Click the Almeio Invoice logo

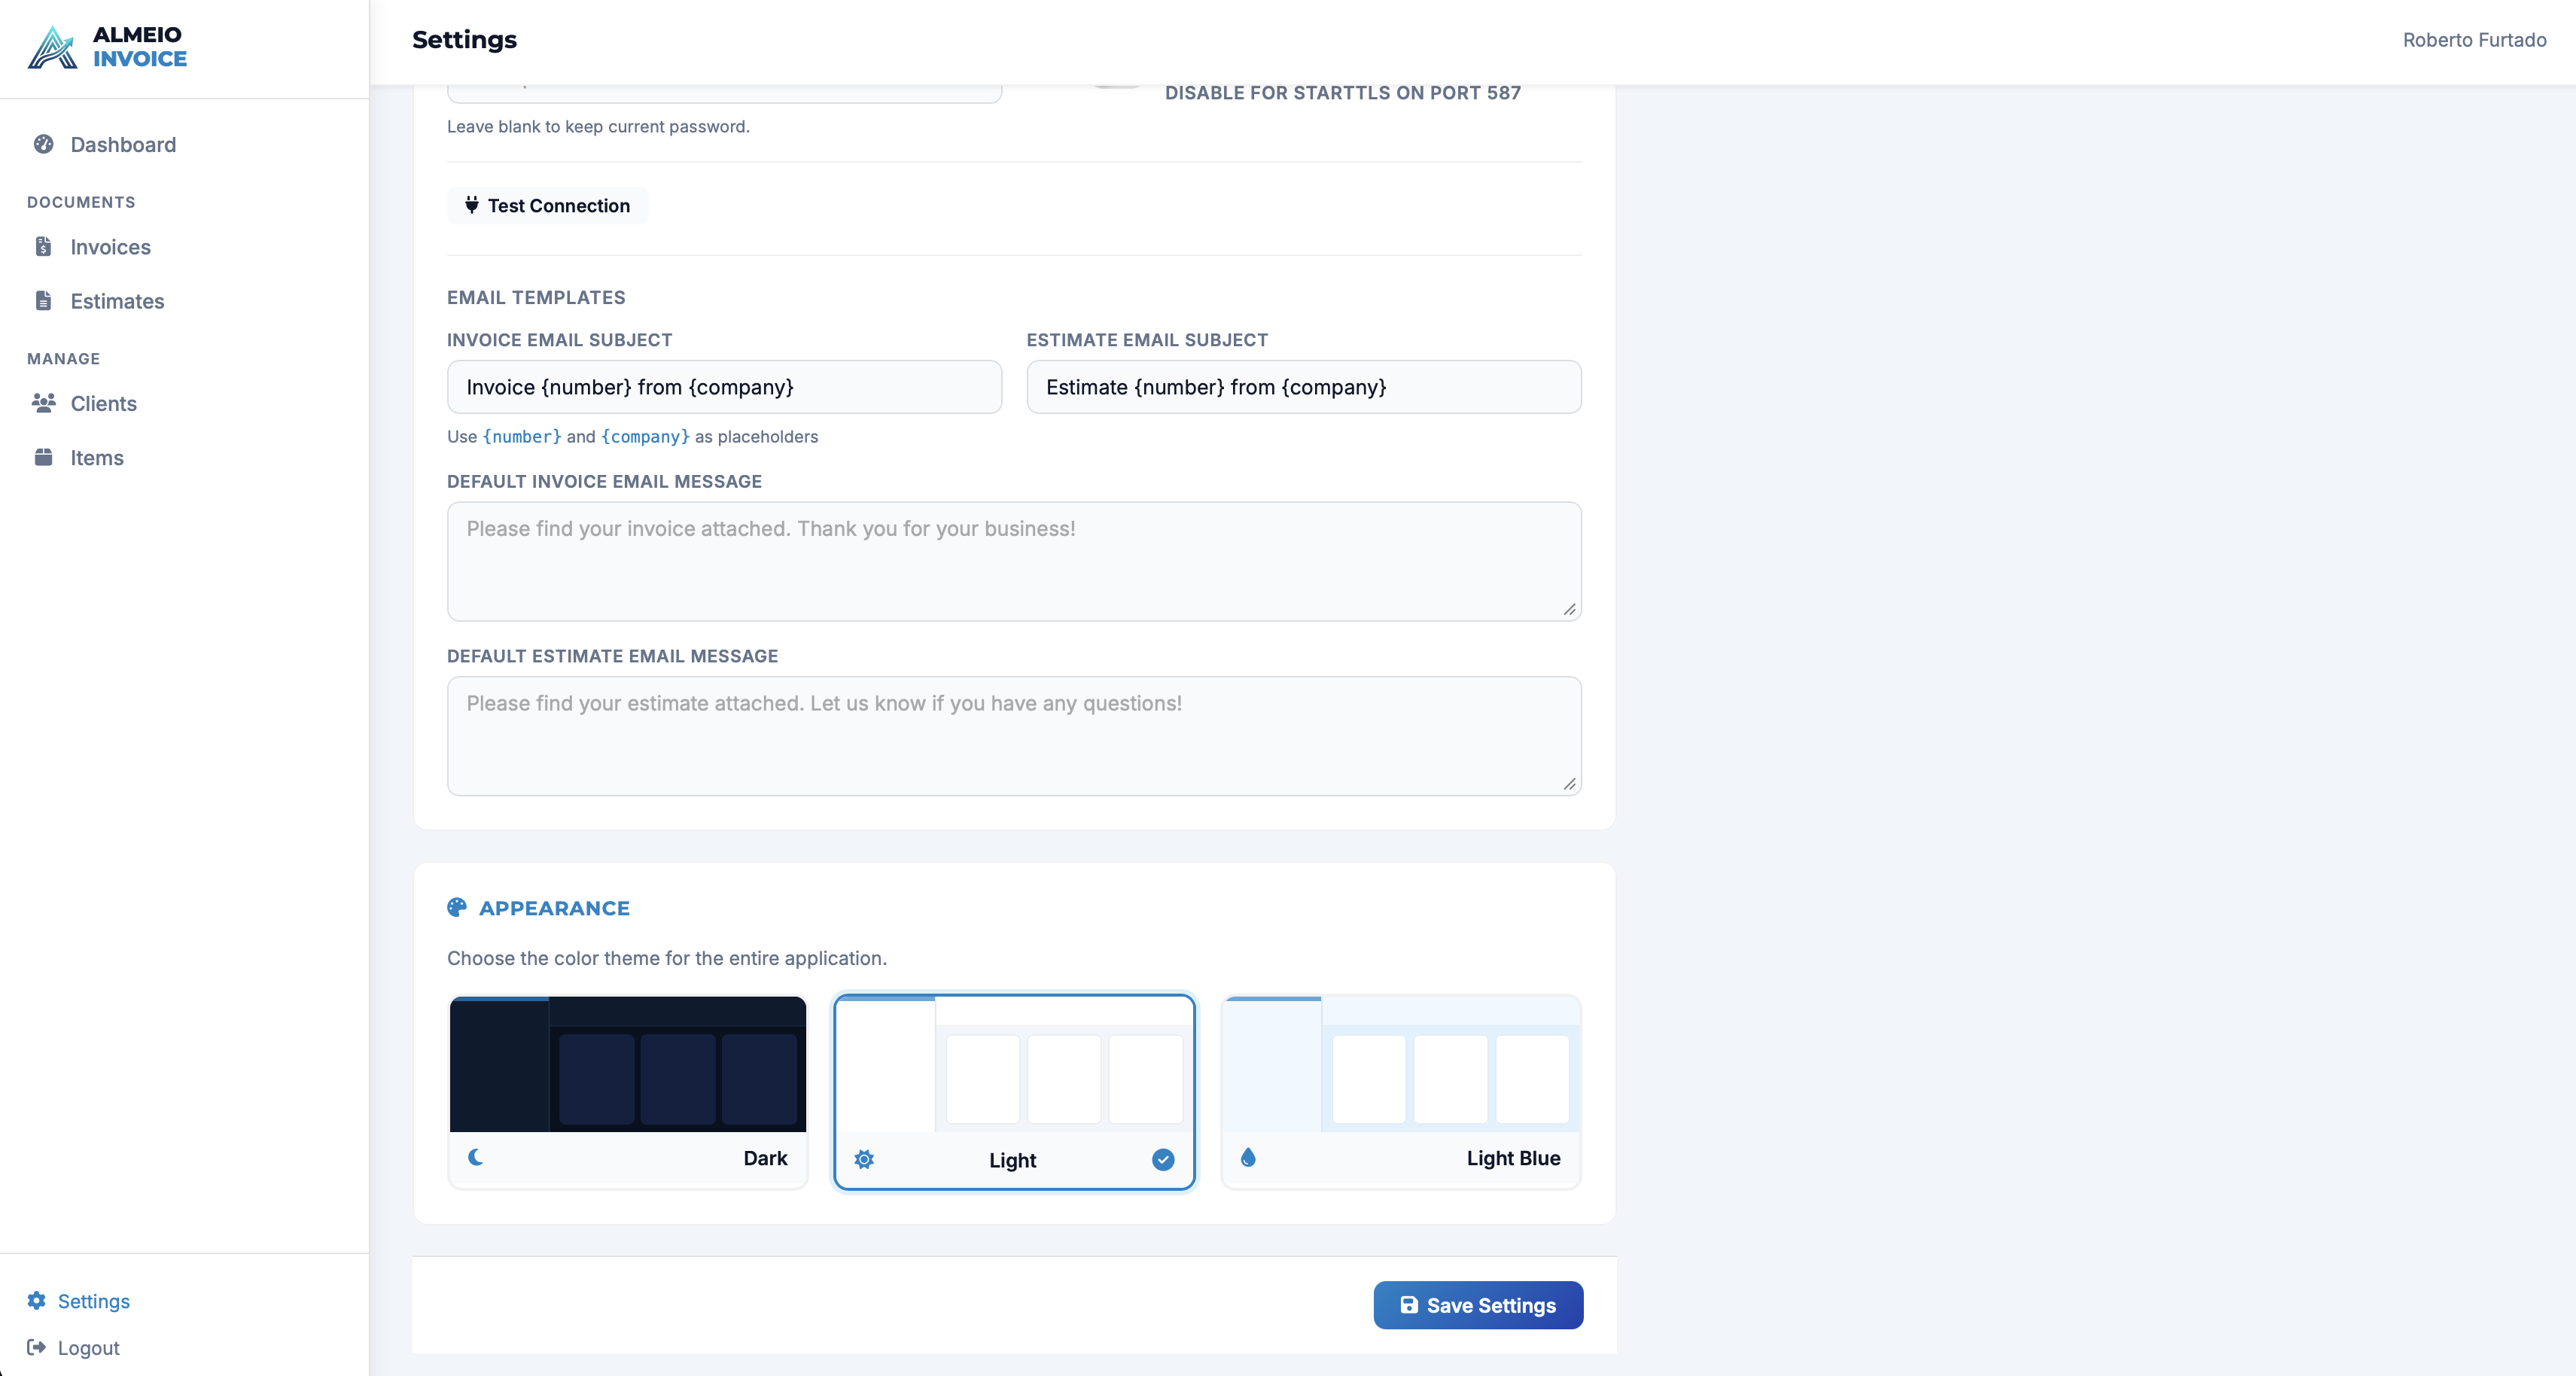pos(107,47)
